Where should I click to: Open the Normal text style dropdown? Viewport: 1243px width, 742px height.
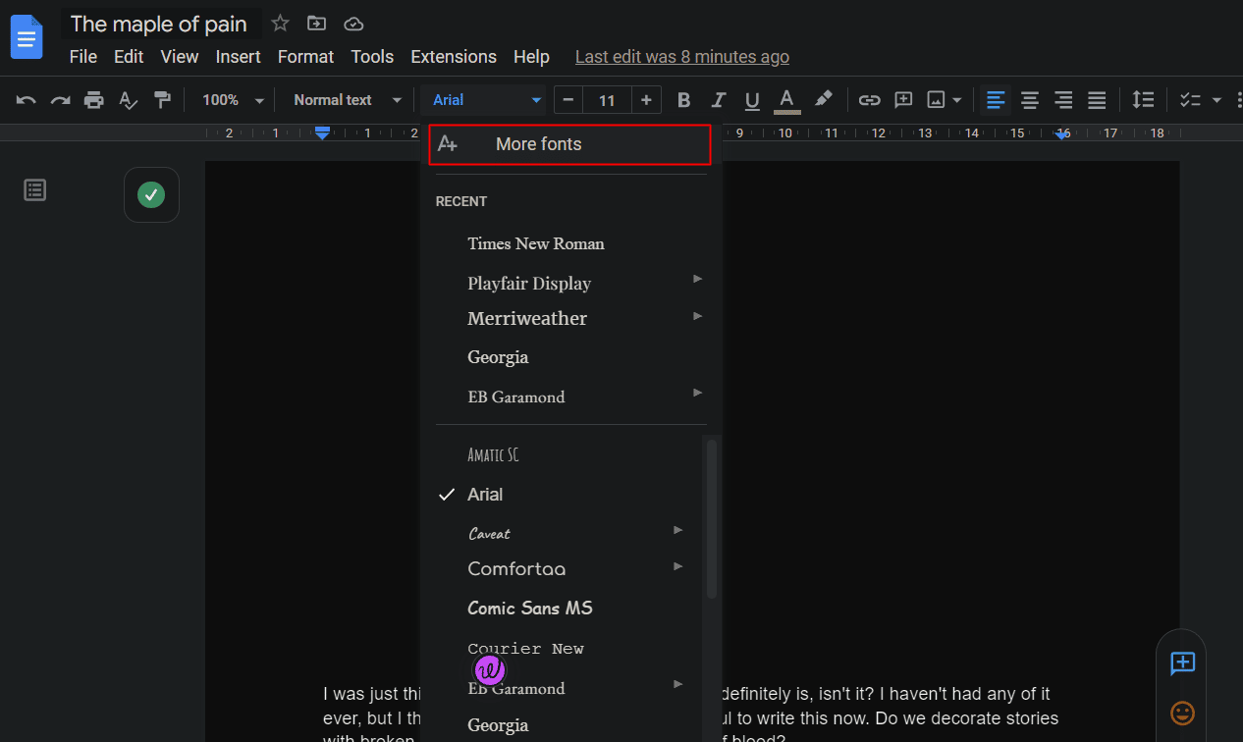pos(348,100)
